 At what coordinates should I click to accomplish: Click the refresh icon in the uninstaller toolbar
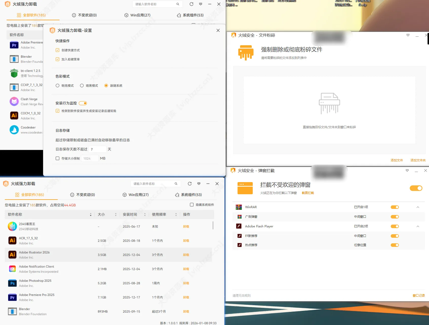[191, 4]
